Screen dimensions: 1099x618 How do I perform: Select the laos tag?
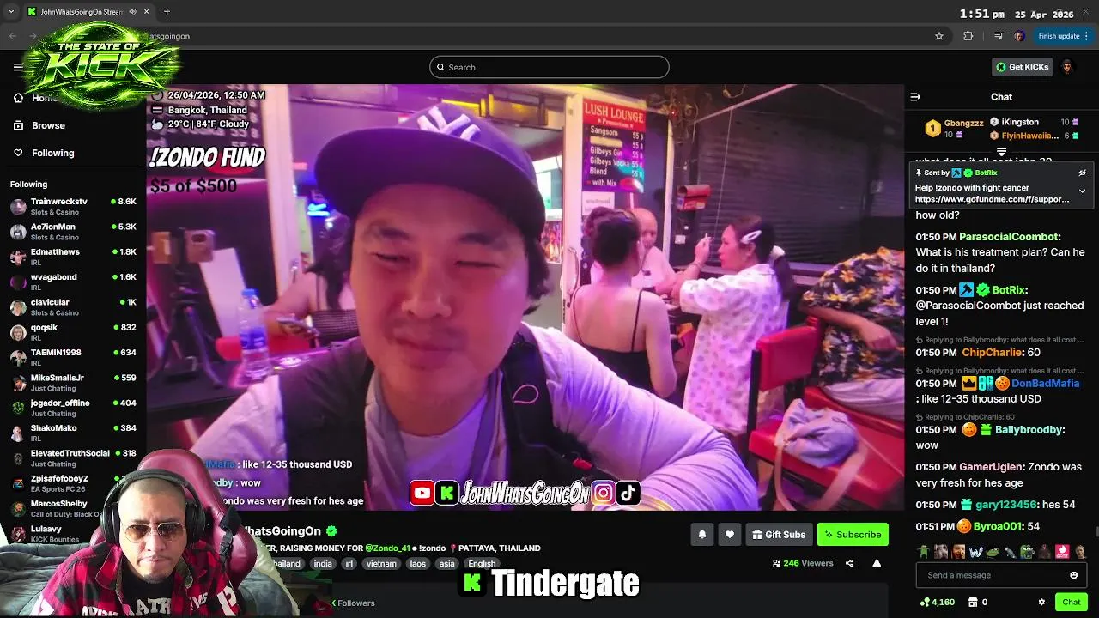pos(417,564)
